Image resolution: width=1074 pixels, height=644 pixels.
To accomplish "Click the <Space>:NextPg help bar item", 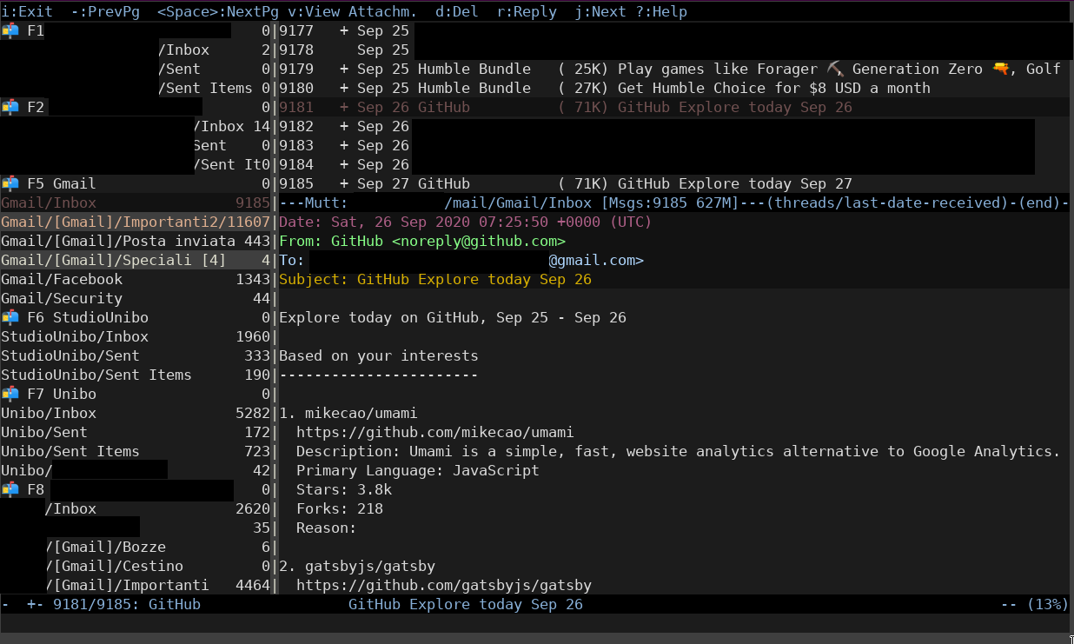I will (218, 12).
